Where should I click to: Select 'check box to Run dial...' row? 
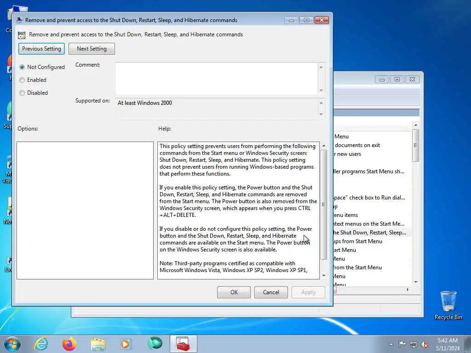click(x=370, y=198)
